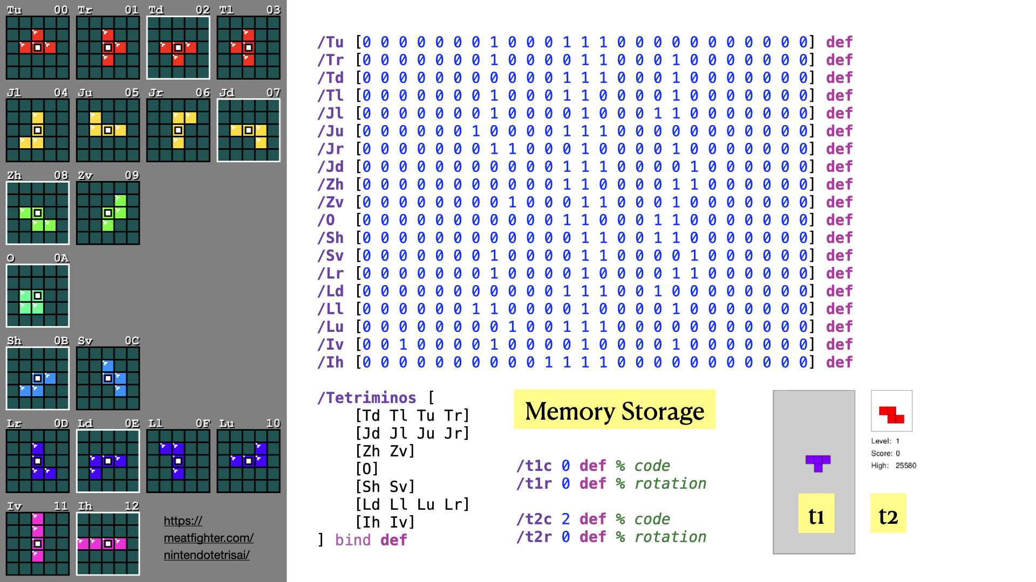The height and width of the screenshot is (582, 1036).
Task: Select the O 0A square tetrimino thumbnail
Action: 38,295
